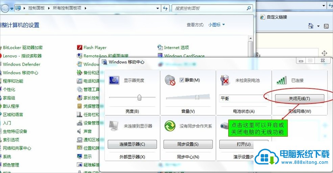Click 关闭无线(T) button
This screenshot has width=333, height=173.
(300, 98)
